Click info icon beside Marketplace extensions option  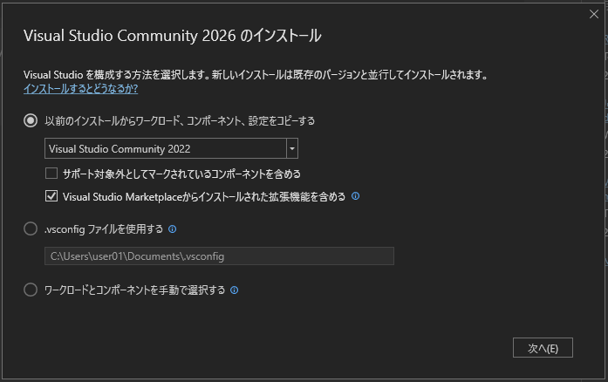356,196
